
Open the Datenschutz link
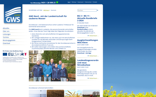[x=88, y=2]
